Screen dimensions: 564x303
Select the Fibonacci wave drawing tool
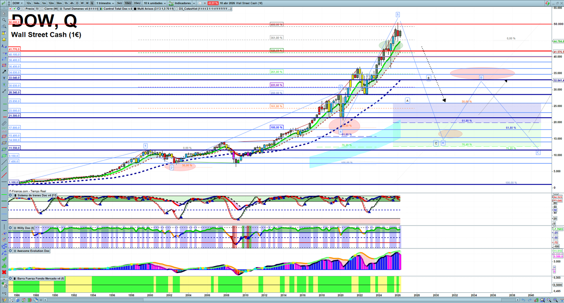coord(4,46)
